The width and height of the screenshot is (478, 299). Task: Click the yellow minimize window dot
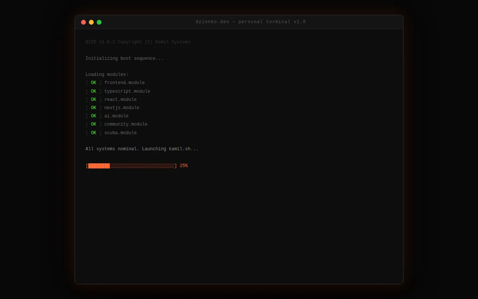[91, 22]
